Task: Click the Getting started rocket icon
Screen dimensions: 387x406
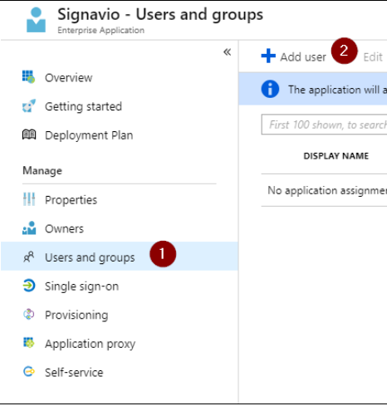Action: click(29, 105)
